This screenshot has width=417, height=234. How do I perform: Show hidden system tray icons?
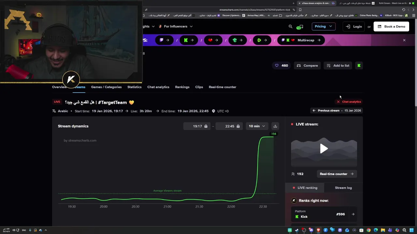[x=46, y=230]
